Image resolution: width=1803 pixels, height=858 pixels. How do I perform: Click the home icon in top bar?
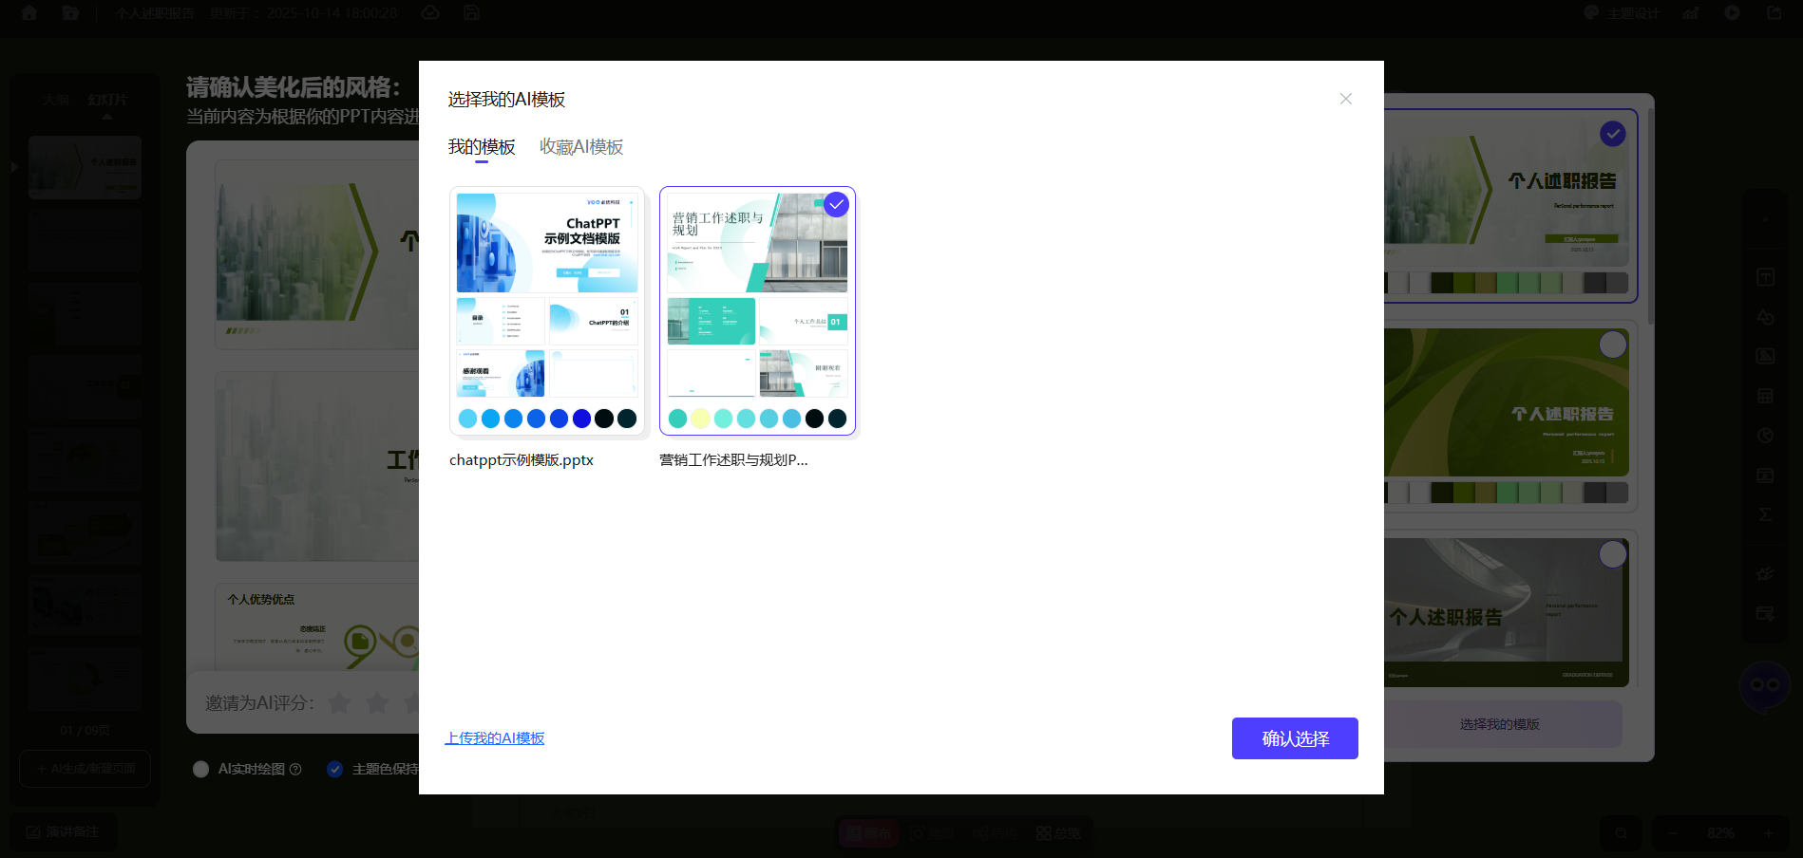(29, 13)
